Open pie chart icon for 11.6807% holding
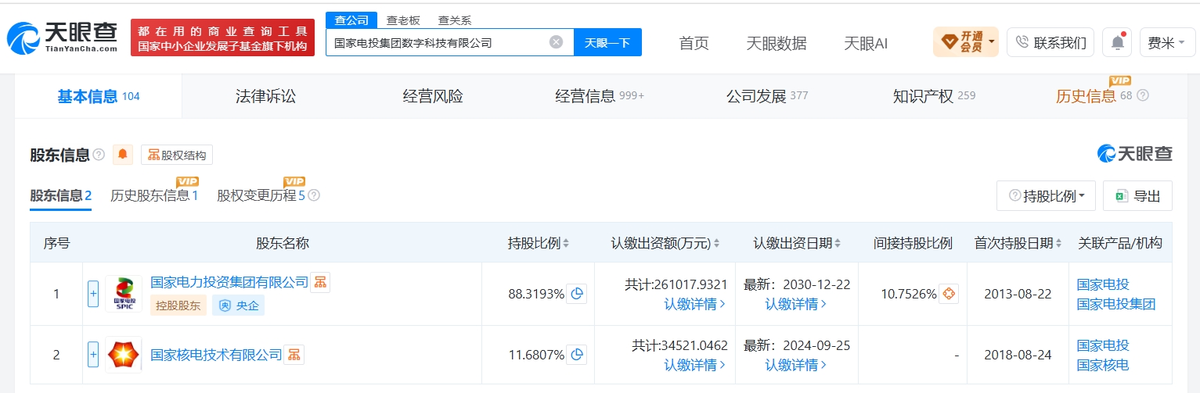 pos(577,355)
